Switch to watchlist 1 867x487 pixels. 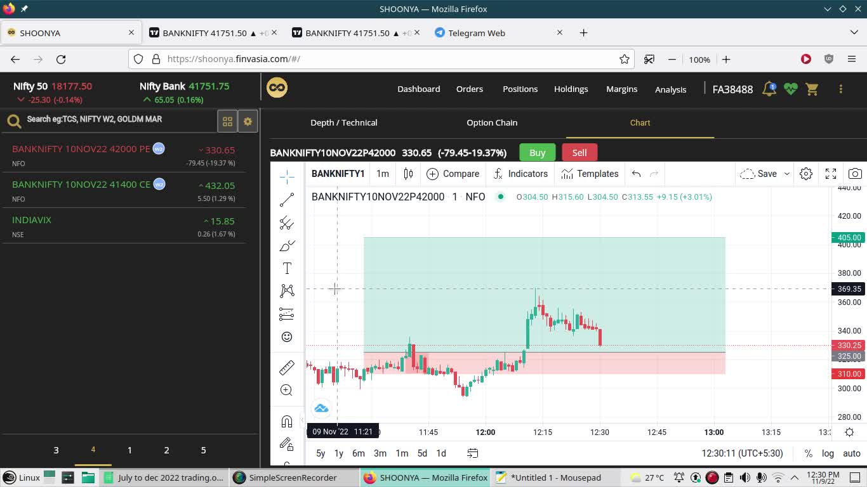pyautogui.click(x=129, y=450)
